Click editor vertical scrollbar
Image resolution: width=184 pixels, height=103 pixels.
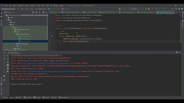point(181,31)
